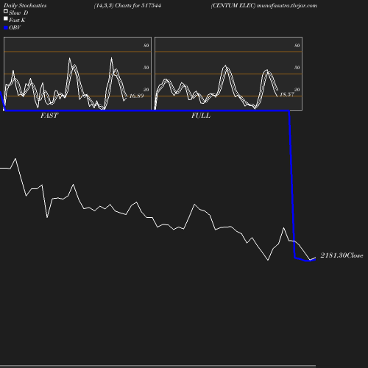Select the '(CENTUM ELEC) munafasutra.tbrjar.com' text

point(264,5)
